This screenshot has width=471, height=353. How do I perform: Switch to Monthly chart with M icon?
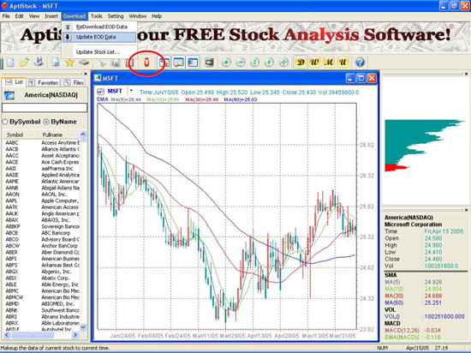tap(329, 63)
